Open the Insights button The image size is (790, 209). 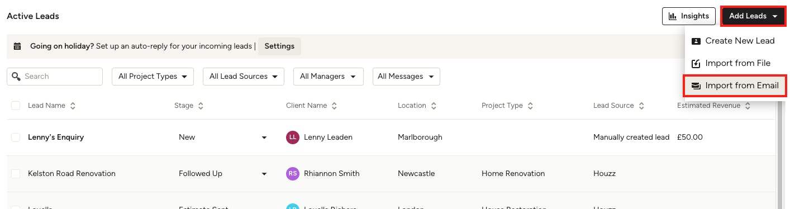(689, 16)
